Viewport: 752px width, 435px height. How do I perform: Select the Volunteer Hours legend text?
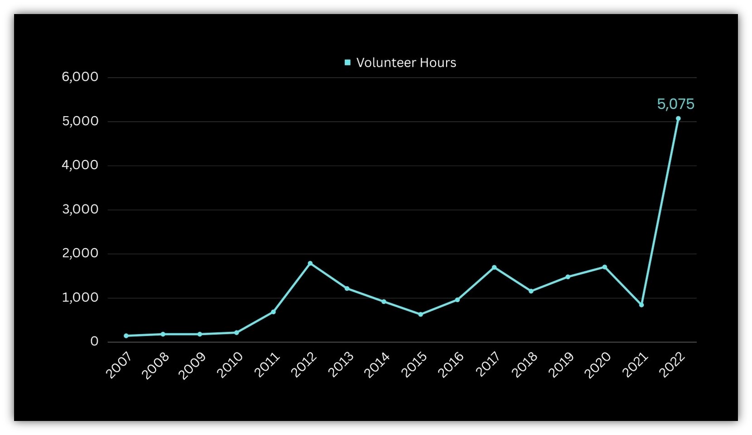[406, 63]
